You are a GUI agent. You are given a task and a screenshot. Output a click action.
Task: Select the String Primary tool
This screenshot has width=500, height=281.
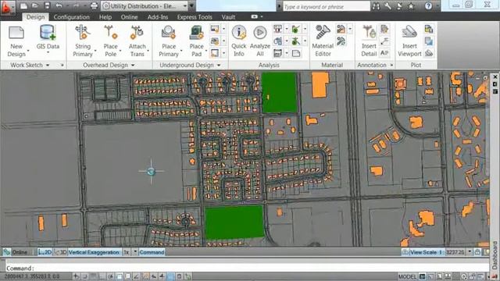[x=83, y=41]
